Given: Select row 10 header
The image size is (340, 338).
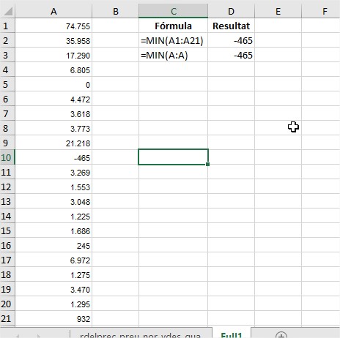Looking at the screenshot, I should click(7, 157).
